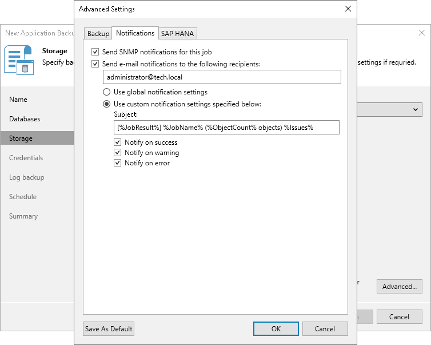Click the Storage wizard icon in the header
431x345 pixels.
(19, 60)
